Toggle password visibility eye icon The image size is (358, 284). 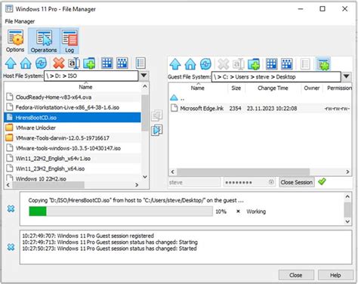[x=271, y=182]
